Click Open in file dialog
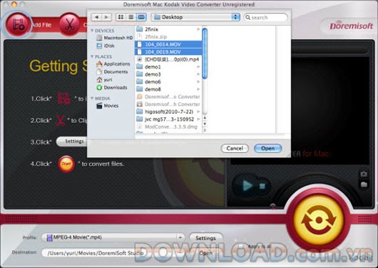The image size is (378, 268). pyautogui.click(x=268, y=148)
